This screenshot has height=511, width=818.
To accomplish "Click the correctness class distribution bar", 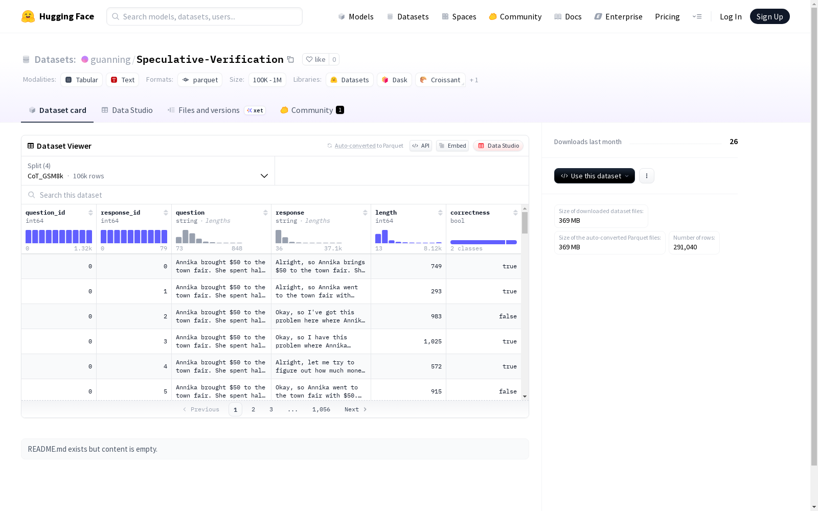I will (484, 242).
